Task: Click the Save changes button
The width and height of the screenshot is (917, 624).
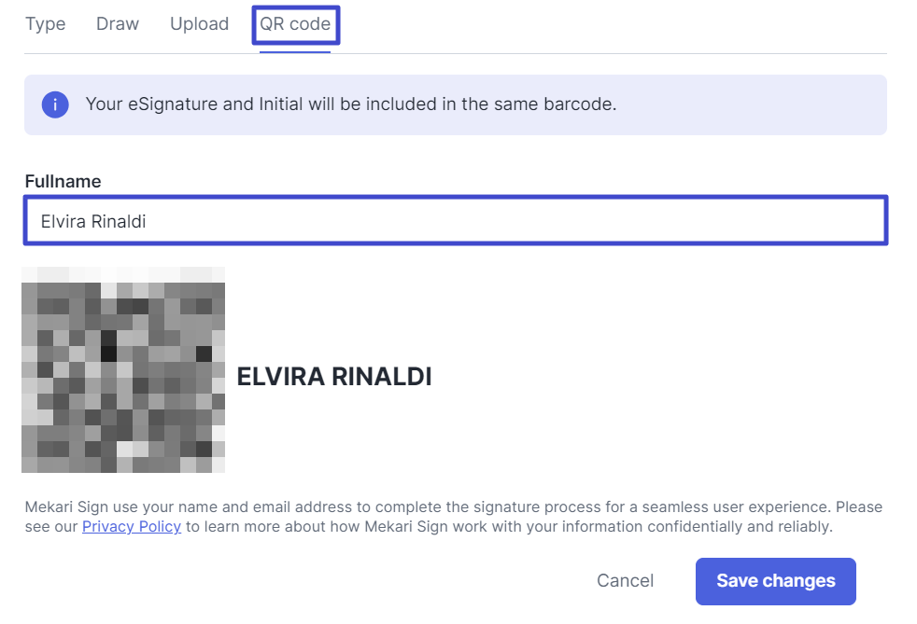Action: click(x=775, y=581)
